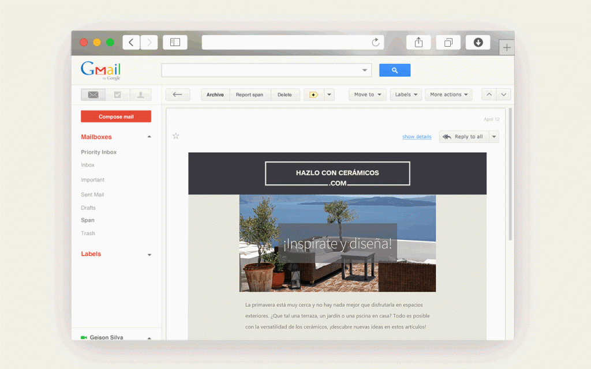Open the Move to dropdown
This screenshot has width=591, height=369.
368,95
